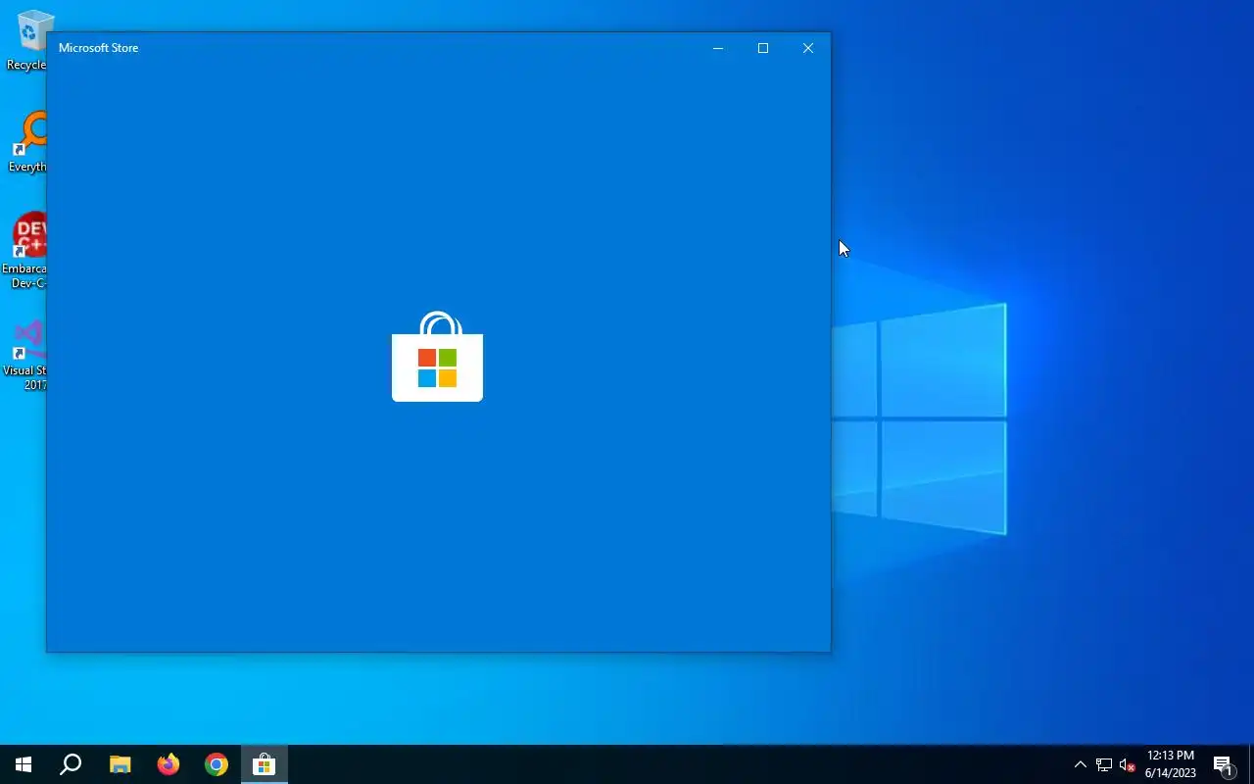Minimize the Microsoft Store window
Image resolution: width=1254 pixels, height=784 pixels.
(x=718, y=48)
